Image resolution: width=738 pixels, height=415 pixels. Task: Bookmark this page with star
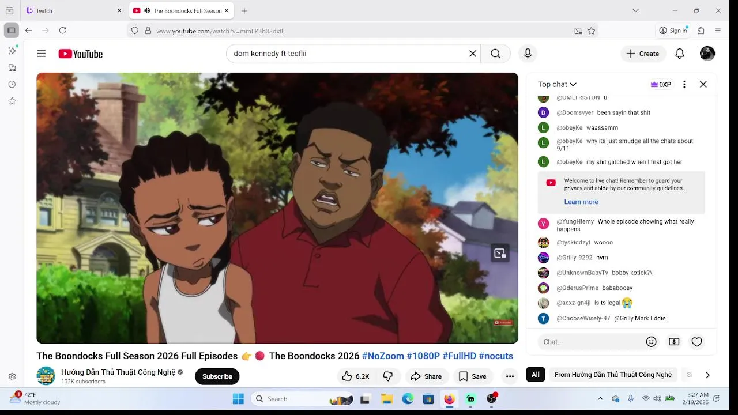tap(591, 31)
